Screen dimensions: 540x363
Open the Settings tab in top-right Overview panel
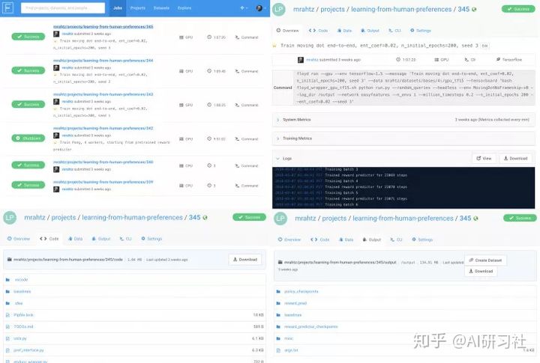point(421,31)
